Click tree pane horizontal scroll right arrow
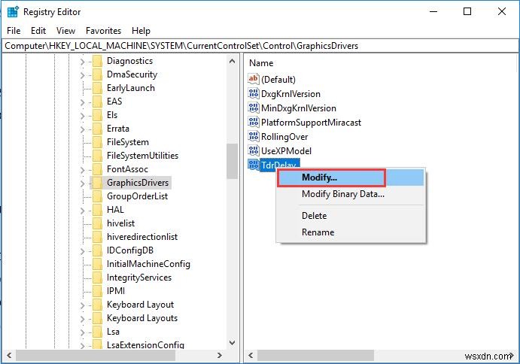 (x=219, y=356)
